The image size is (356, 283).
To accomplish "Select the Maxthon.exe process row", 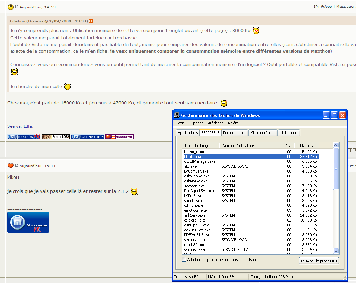I will (251, 157).
